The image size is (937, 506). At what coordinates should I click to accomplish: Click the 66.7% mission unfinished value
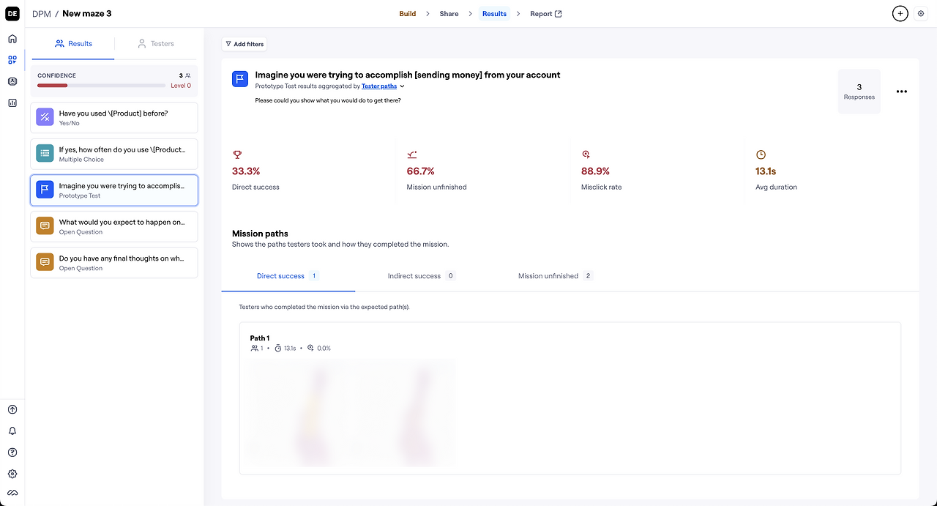[421, 171]
